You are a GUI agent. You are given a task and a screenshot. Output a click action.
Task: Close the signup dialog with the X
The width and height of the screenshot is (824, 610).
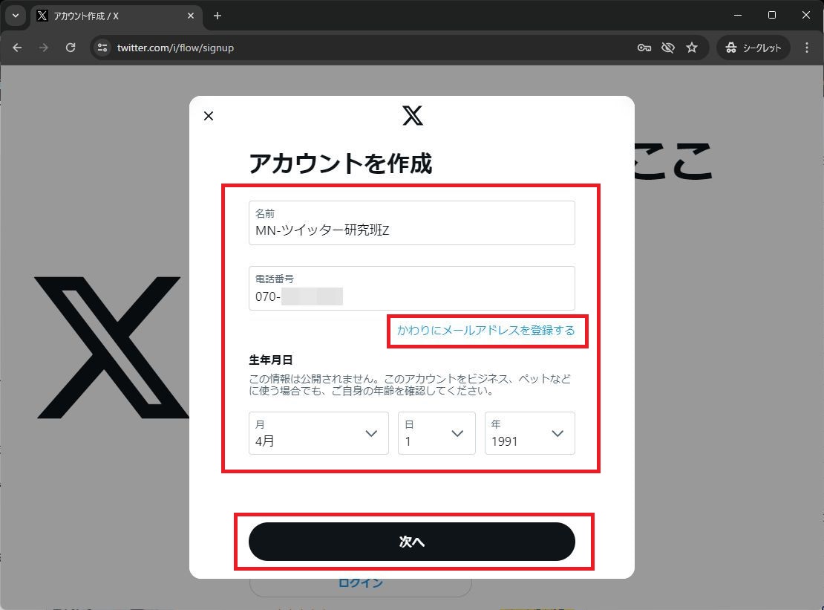pyautogui.click(x=208, y=116)
